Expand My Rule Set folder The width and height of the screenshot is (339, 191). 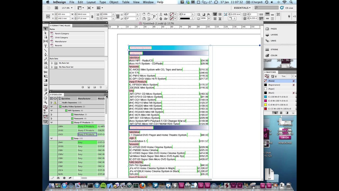click(52, 63)
